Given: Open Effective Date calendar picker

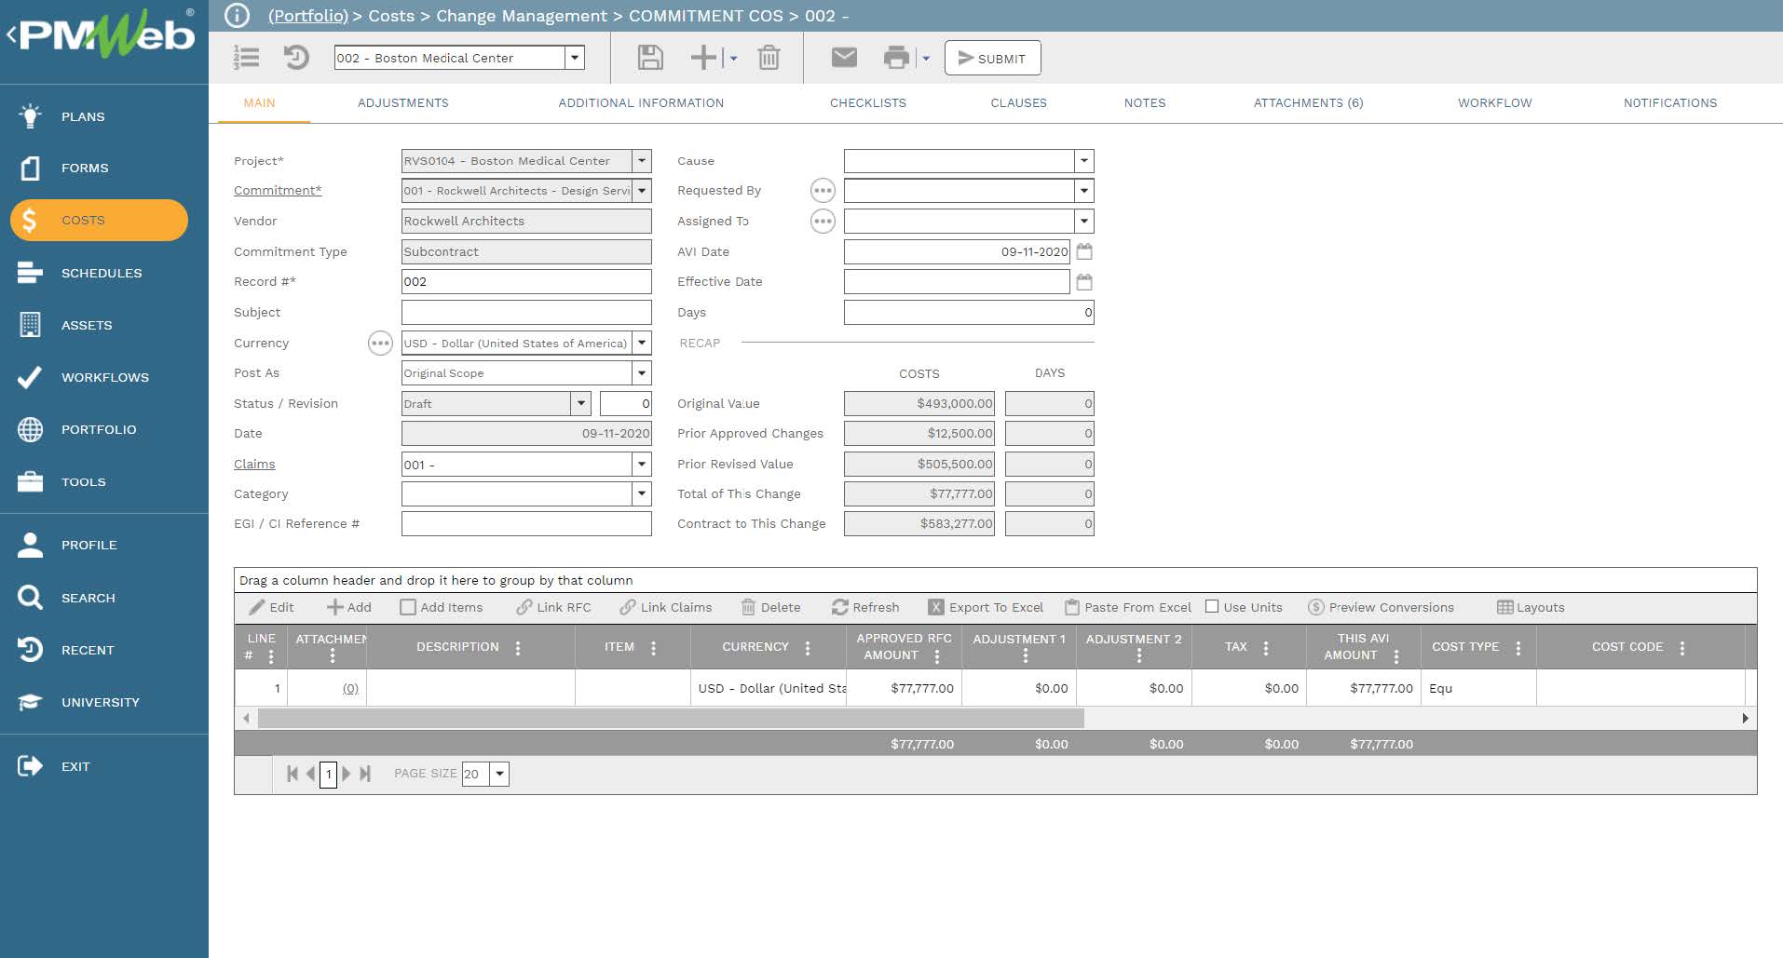Looking at the screenshot, I should (x=1084, y=282).
